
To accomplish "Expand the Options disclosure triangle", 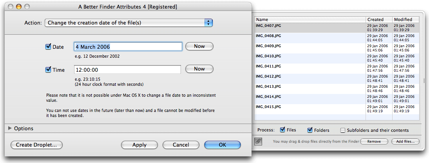I will coord(10,128).
